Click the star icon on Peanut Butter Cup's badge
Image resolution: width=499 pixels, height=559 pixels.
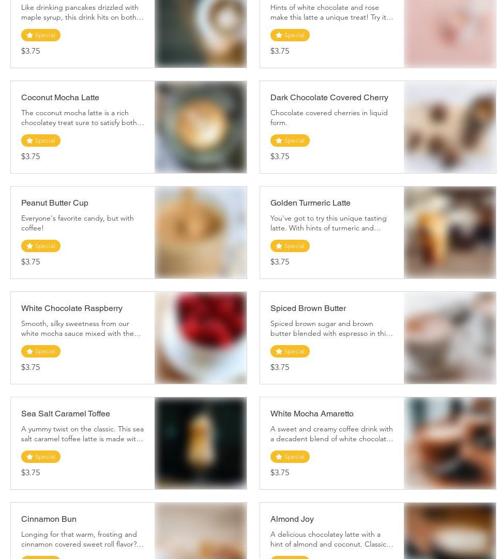(29, 246)
